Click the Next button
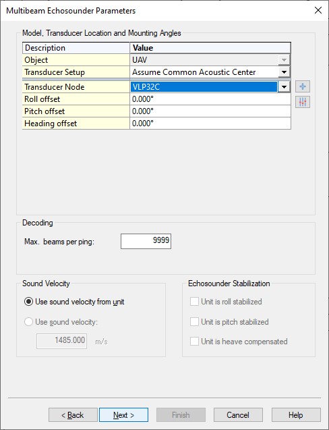The width and height of the screenshot is (329, 430). coord(123,415)
